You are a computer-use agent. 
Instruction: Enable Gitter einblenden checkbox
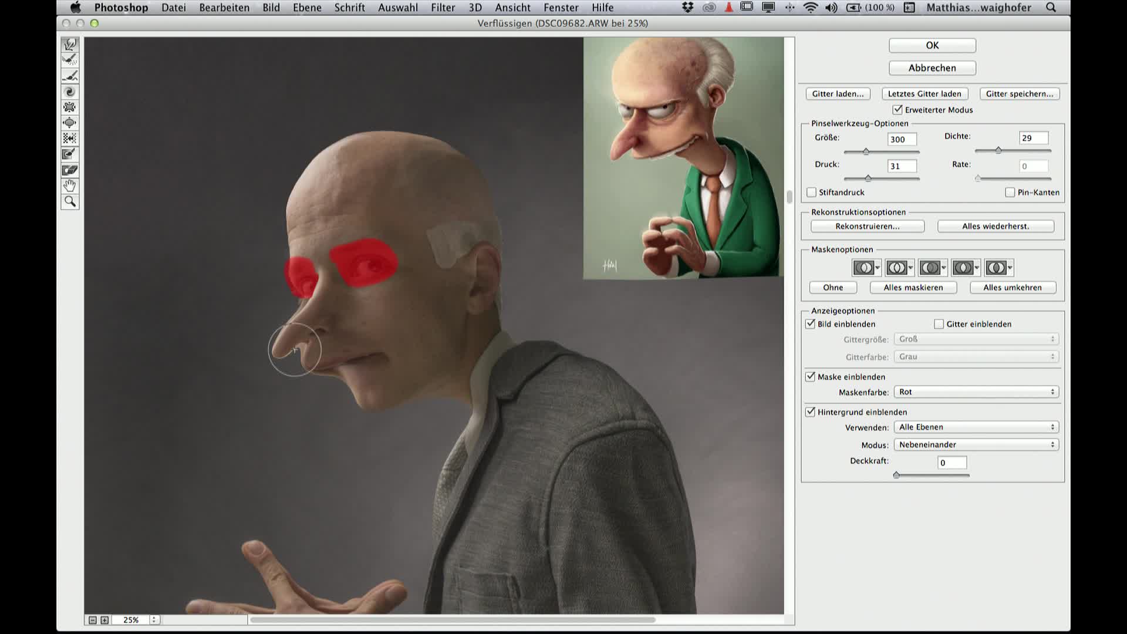[939, 324]
